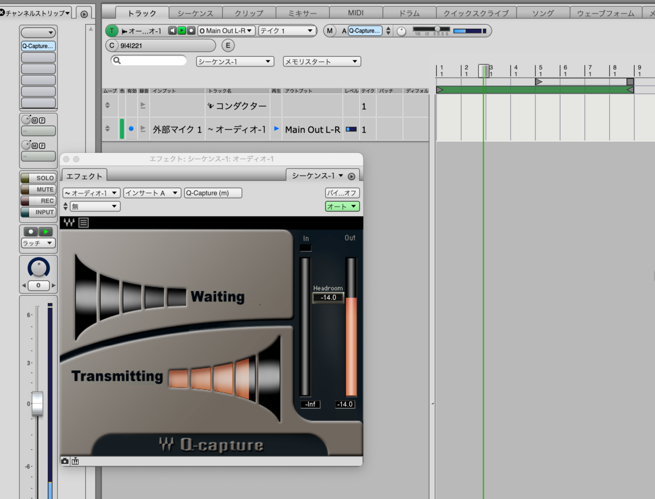Switch to the ミキサー tab
Image resolution: width=655 pixels, height=499 pixels.
[x=302, y=13]
